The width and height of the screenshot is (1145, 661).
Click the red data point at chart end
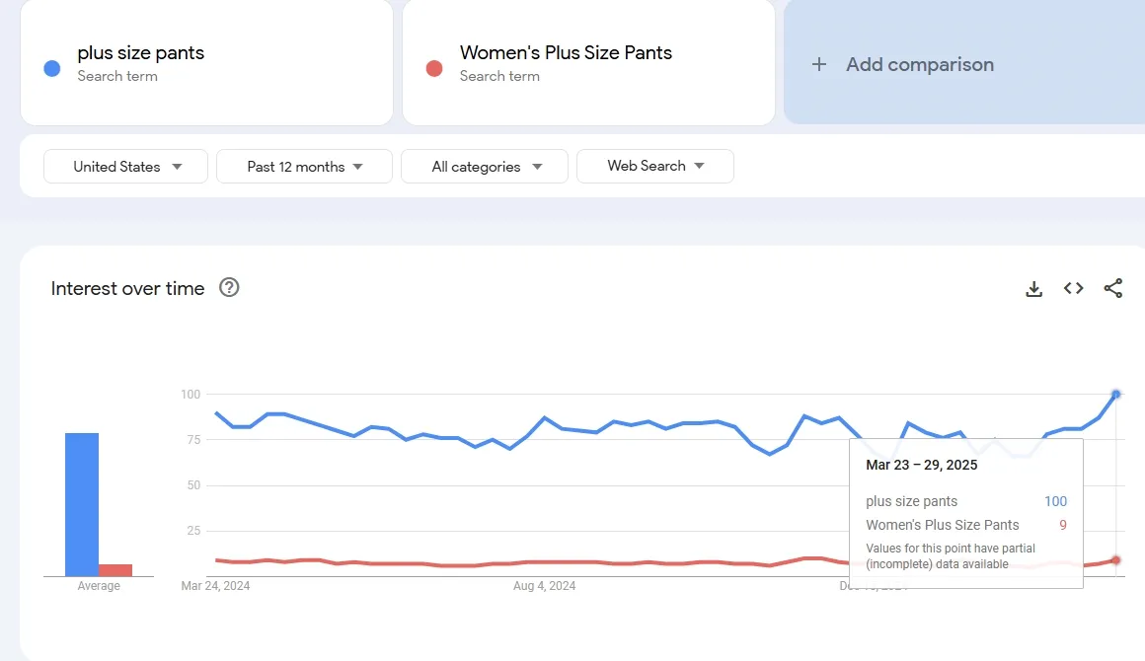pos(1116,560)
